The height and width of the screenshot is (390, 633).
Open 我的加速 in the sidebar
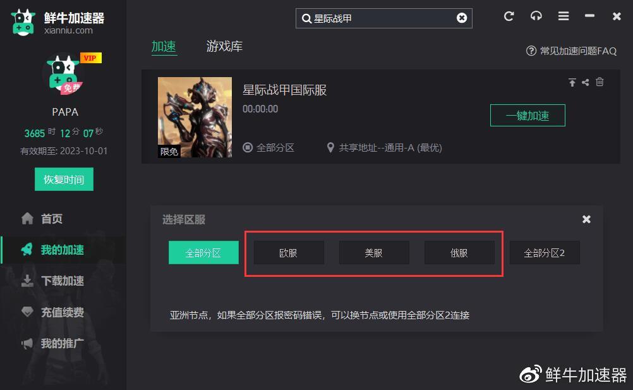64,250
